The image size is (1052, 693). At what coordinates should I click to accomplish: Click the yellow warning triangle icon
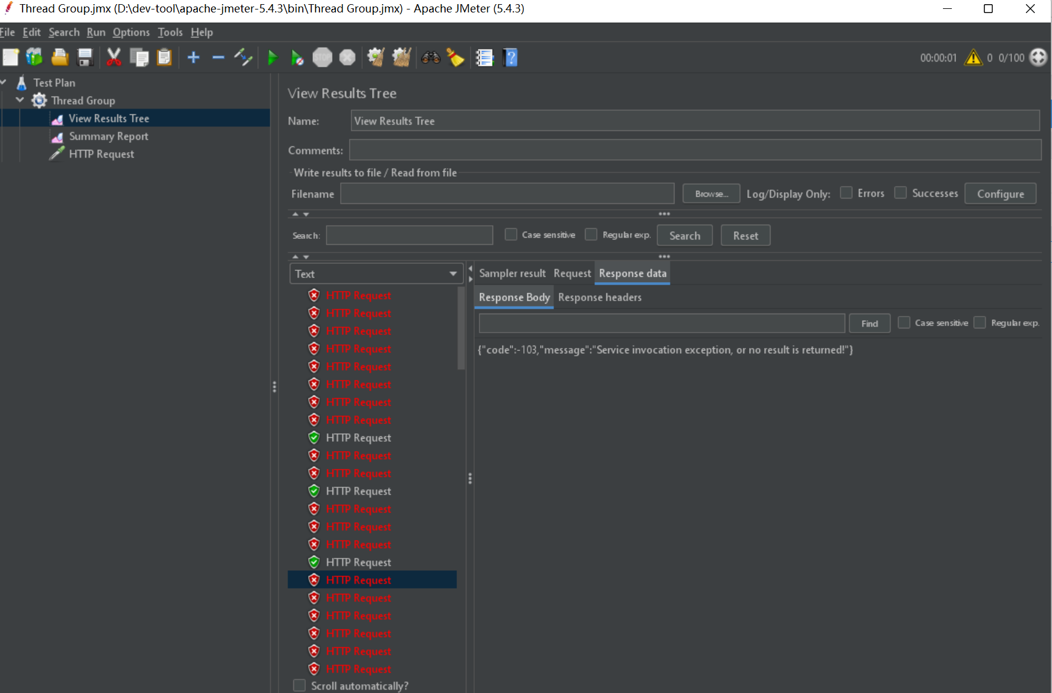[x=973, y=58]
